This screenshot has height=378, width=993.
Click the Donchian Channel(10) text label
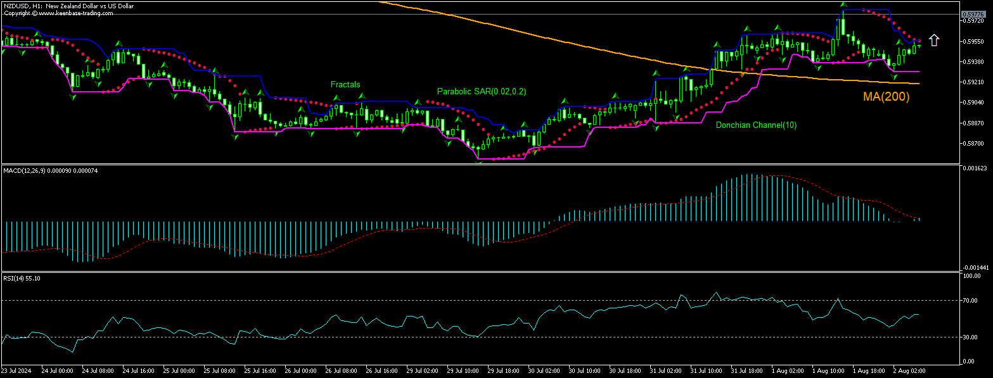(755, 125)
